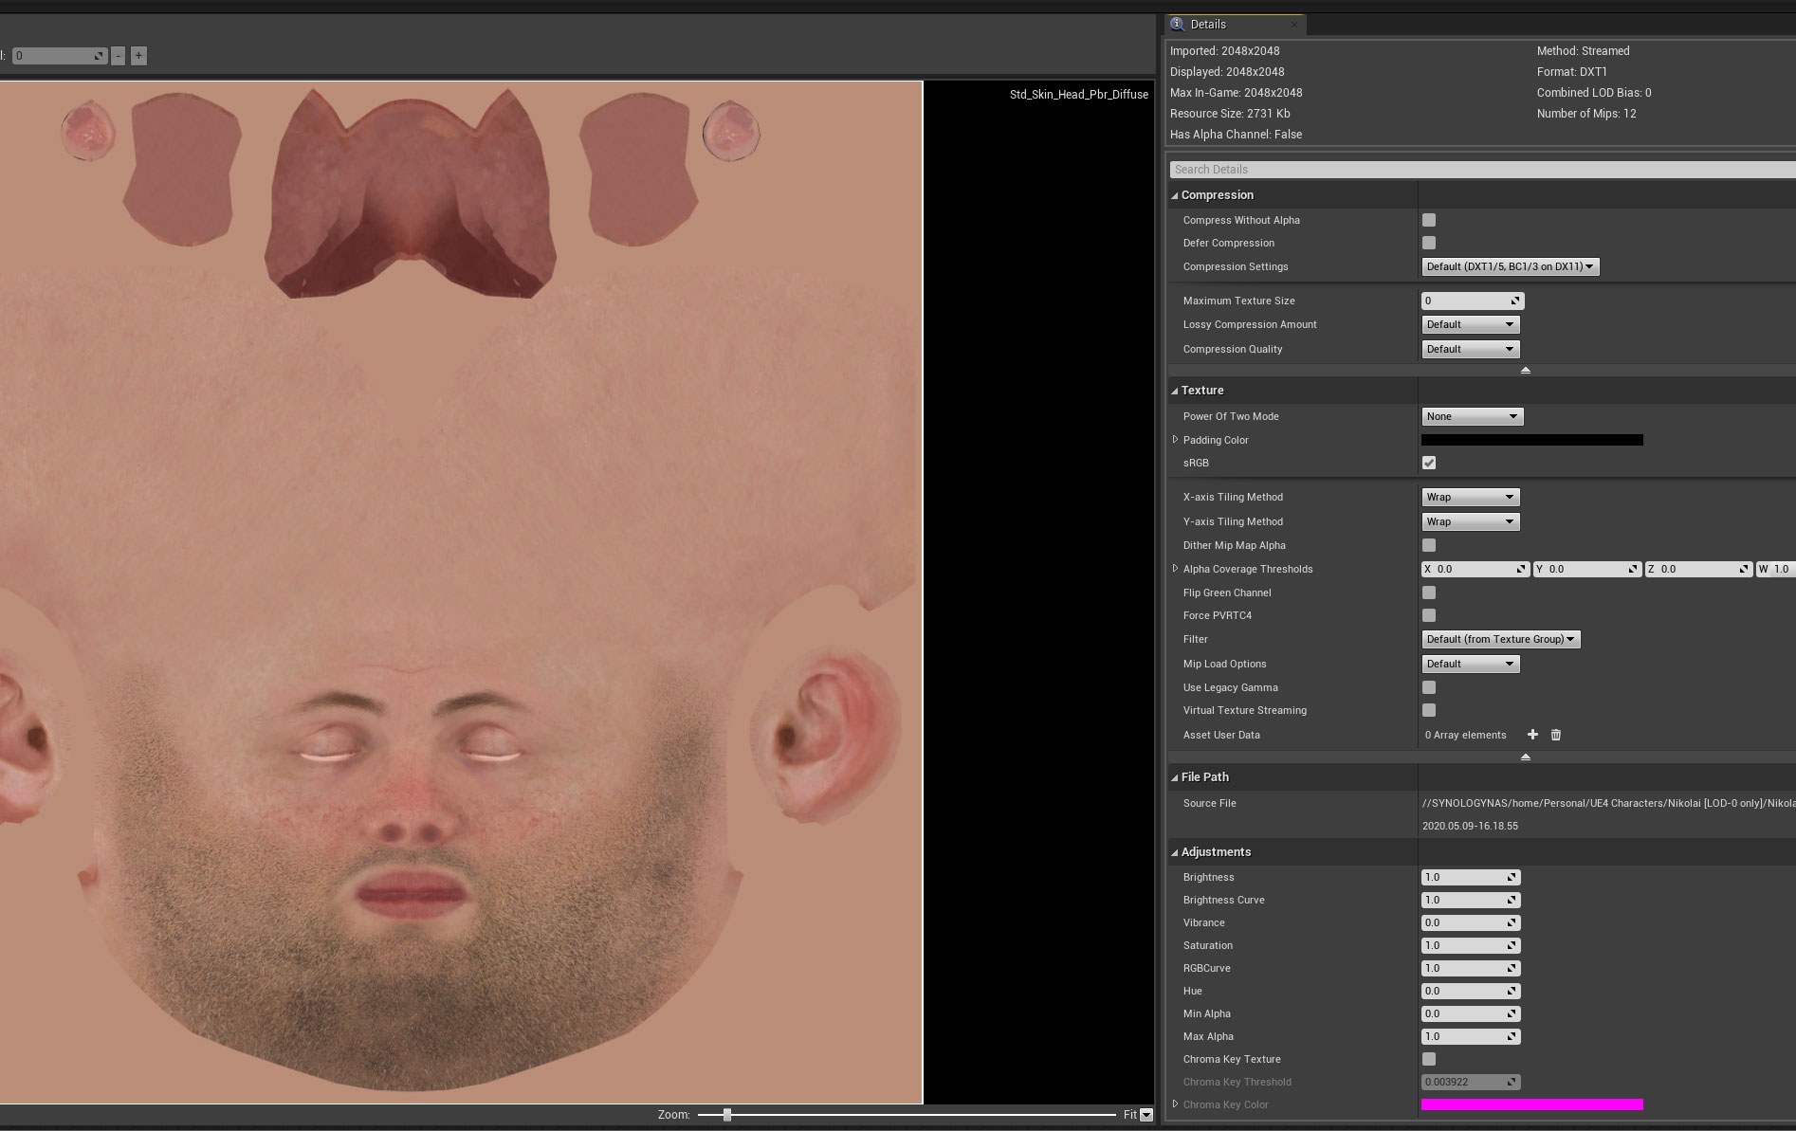Click the Saturation value field

point(1470,945)
